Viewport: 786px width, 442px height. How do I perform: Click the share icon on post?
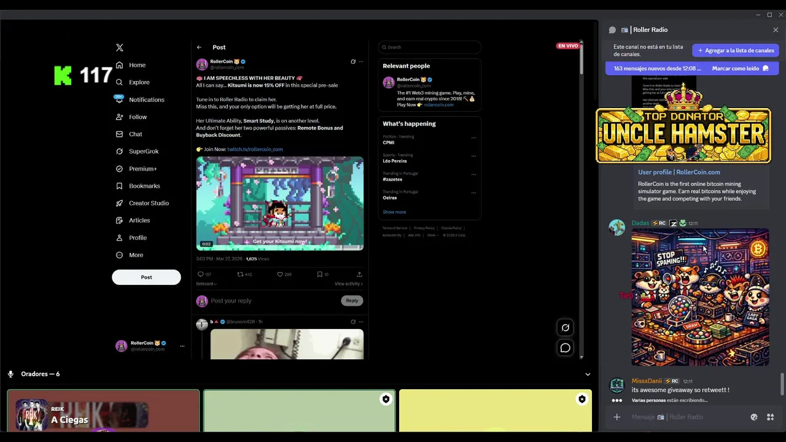click(359, 274)
